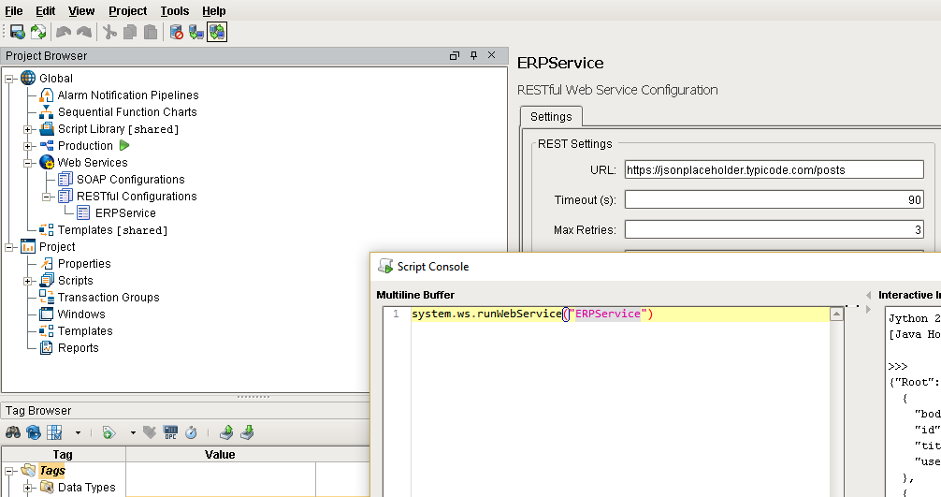Collapse the Global tree node

click(9, 79)
